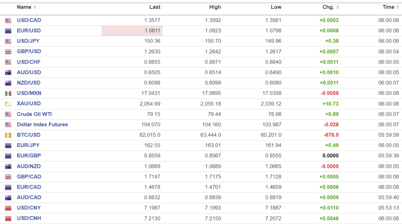402x224 pixels.
Task: Click the EU flag icon beside EUR/USD
Action: tap(8, 31)
